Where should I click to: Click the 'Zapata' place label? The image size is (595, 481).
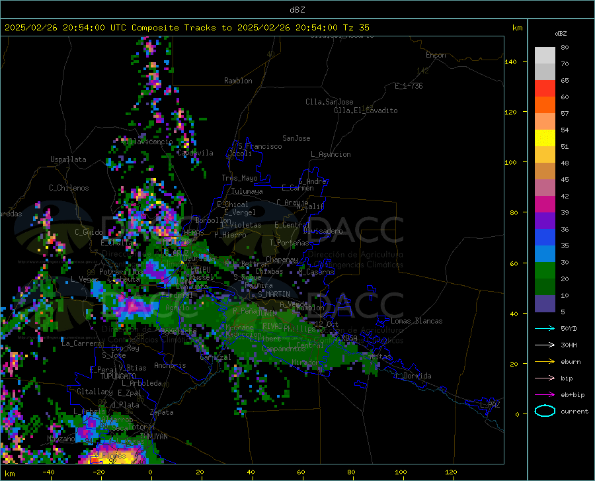coord(162,412)
